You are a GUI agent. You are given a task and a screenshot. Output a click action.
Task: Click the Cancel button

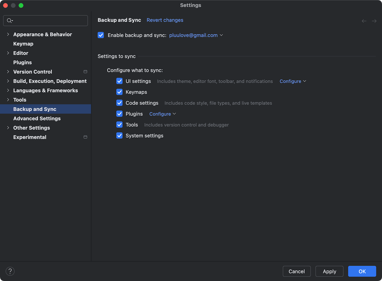click(297, 271)
